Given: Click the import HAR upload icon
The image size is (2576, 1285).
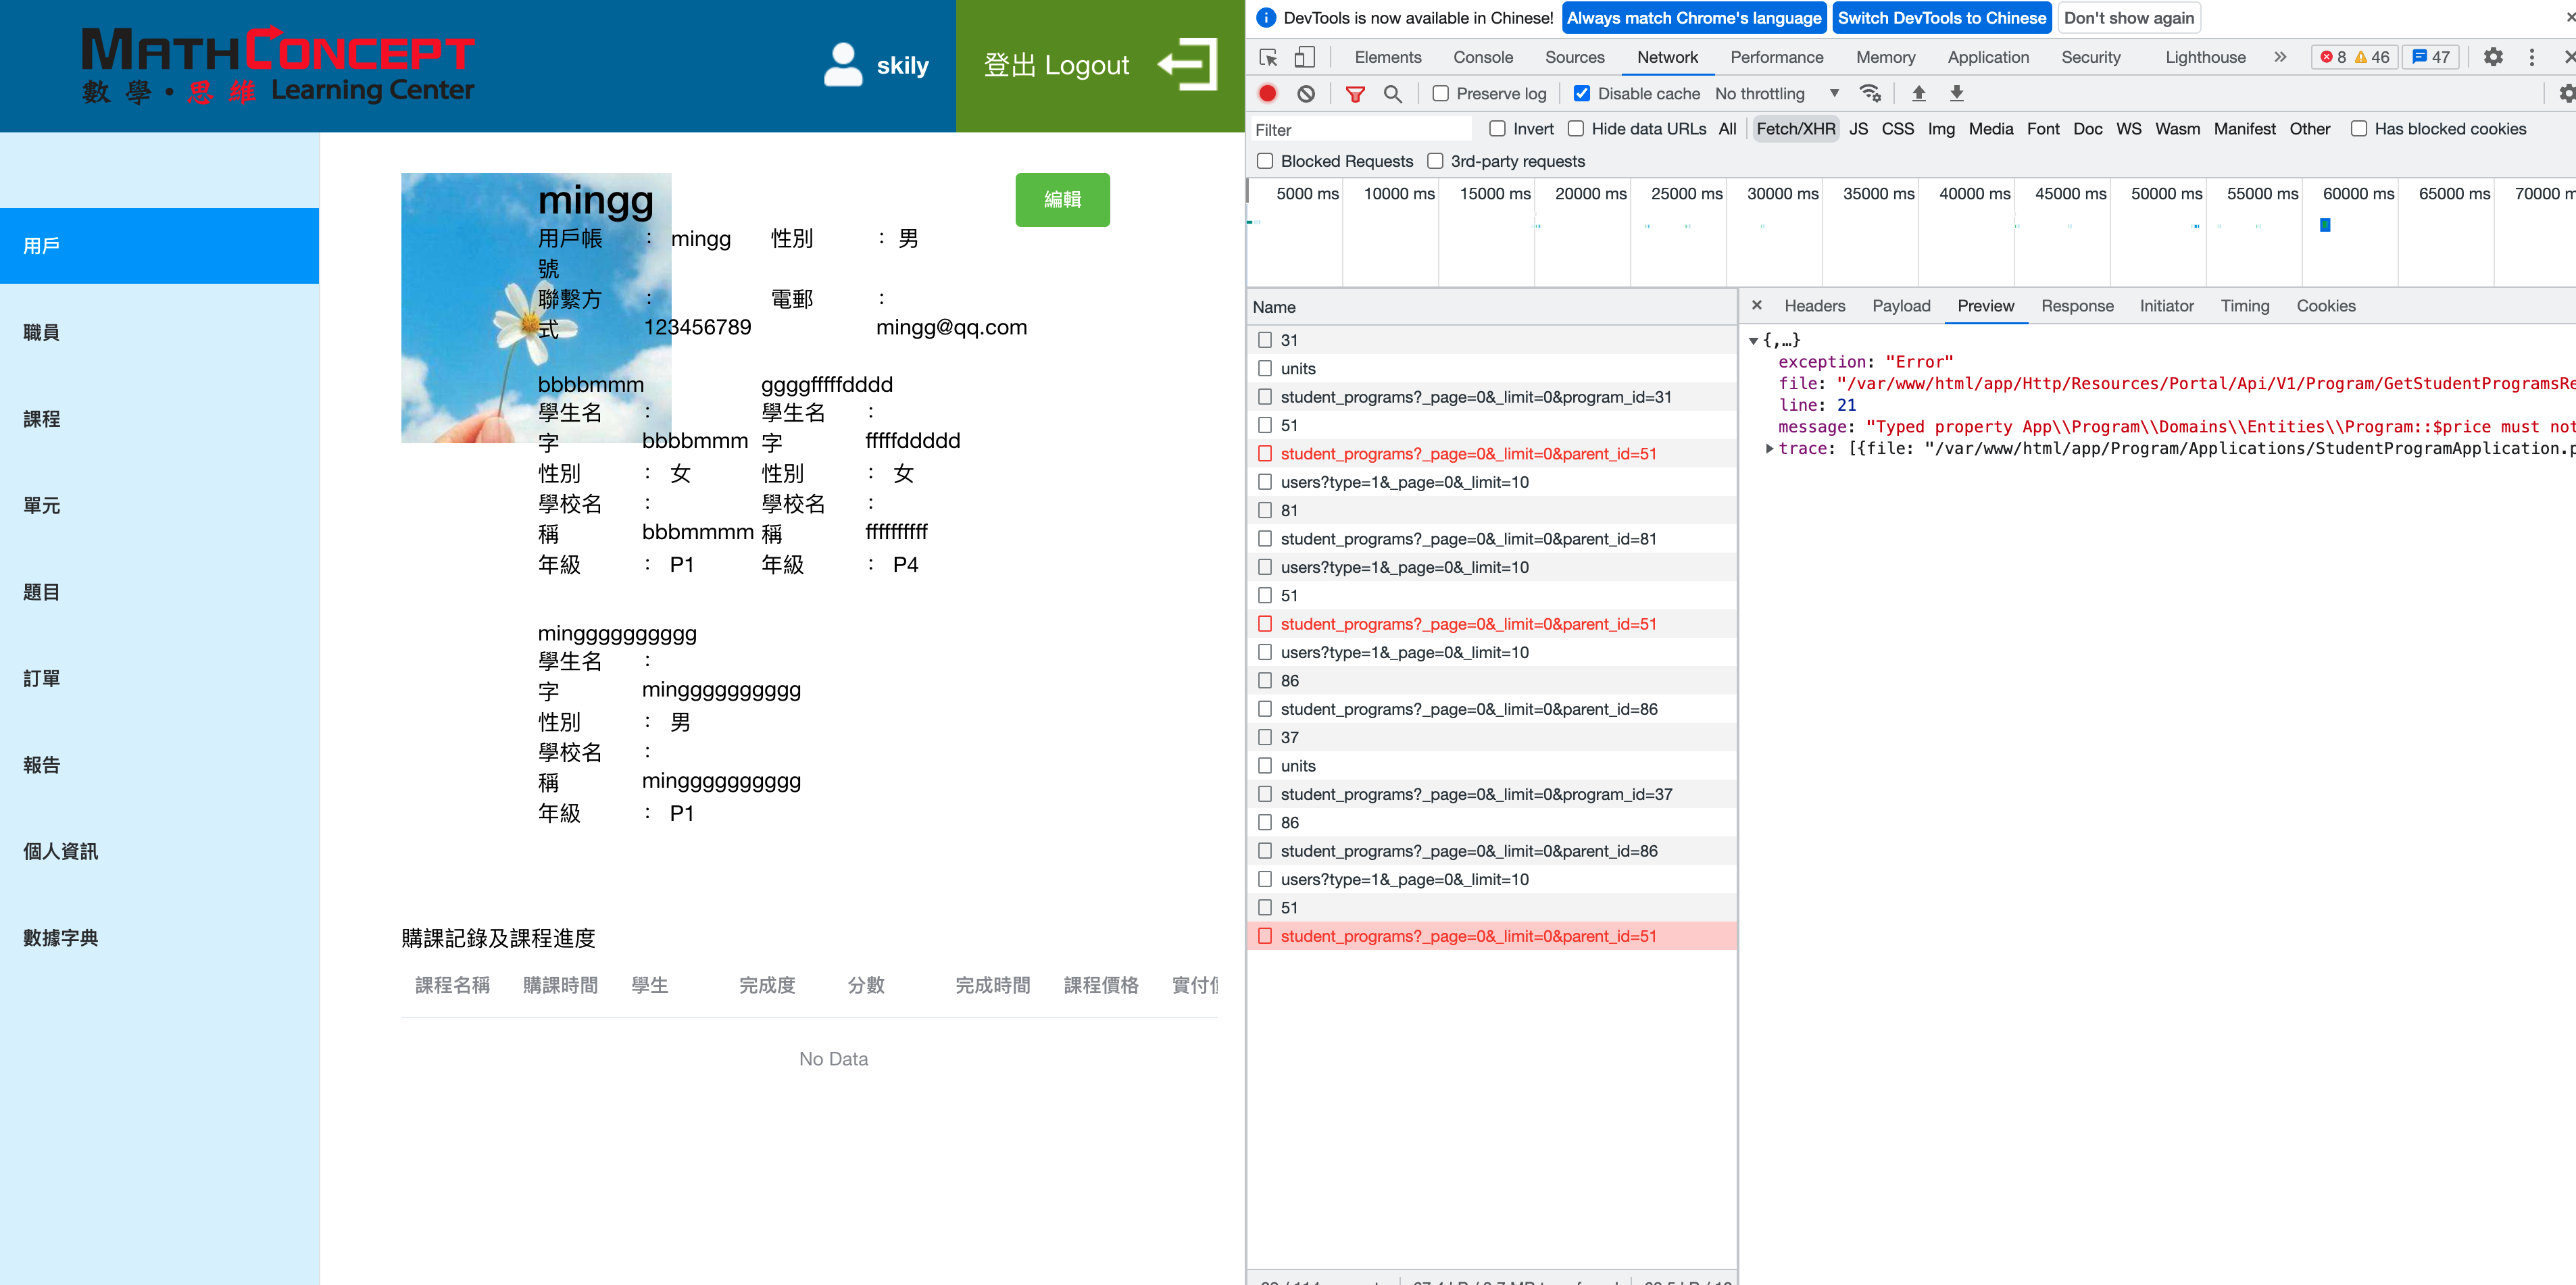Looking at the screenshot, I should [1918, 93].
